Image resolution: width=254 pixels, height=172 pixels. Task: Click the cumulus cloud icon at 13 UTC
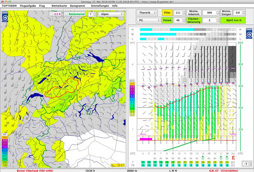(197, 158)
